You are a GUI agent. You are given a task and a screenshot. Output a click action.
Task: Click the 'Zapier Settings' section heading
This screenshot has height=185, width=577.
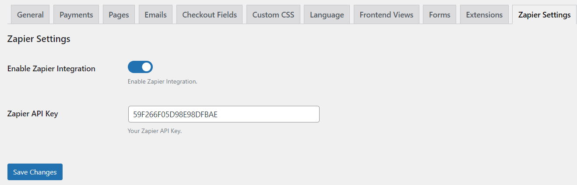click(39, 39)
